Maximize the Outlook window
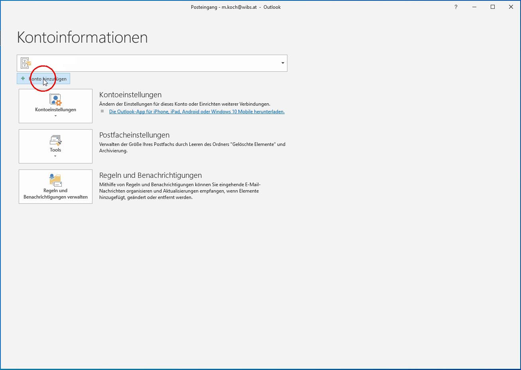 (x=493, y=7)
